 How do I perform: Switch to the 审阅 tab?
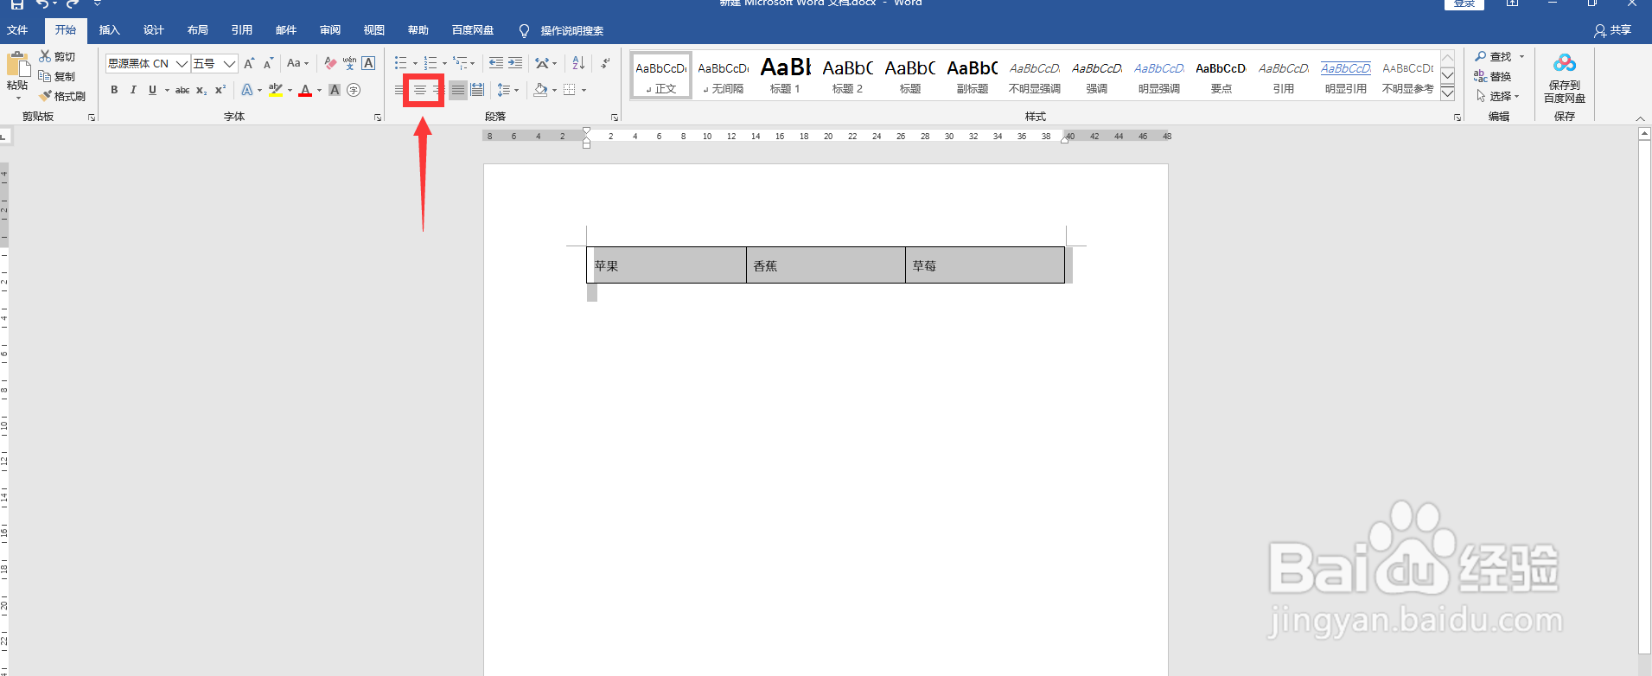point(329,30)
